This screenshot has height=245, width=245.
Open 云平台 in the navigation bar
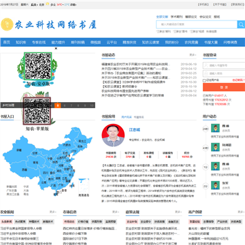(x=112, y=42)
